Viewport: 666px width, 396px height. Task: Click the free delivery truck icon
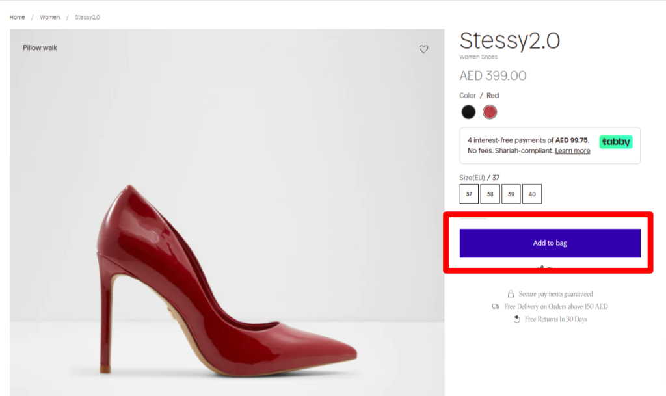(496, 306)
